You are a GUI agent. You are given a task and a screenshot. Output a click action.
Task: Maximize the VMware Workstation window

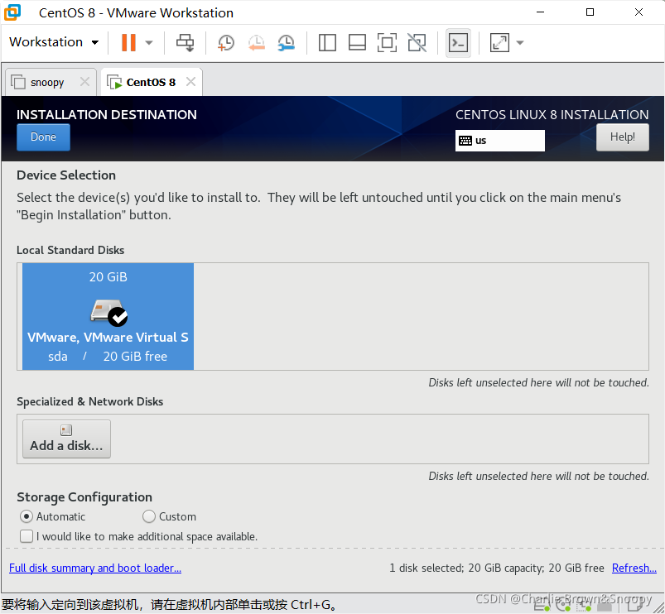(x=590, y=12)
